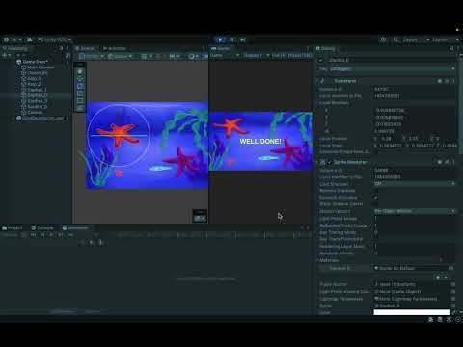Select the Transform tool in Scene overlay
463x347 pixels.
80,108
